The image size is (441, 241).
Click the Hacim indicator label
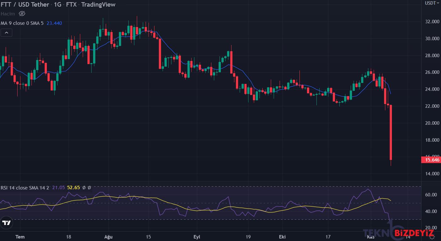[8, 14]
